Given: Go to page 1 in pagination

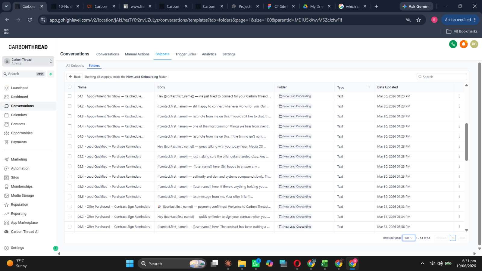Looking at the screenshot, I should click(453, 238).
